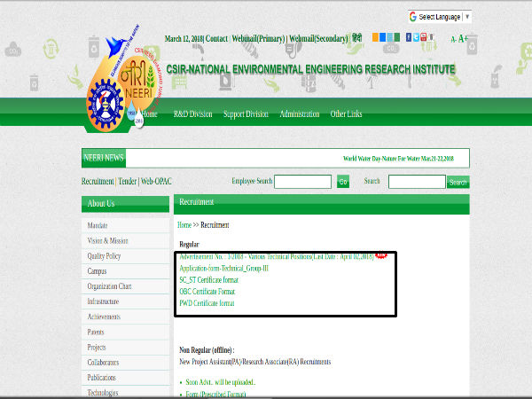The image size is (532, 399).
Task: Open Webmail(Secondary) link
Action: [318, 39]
